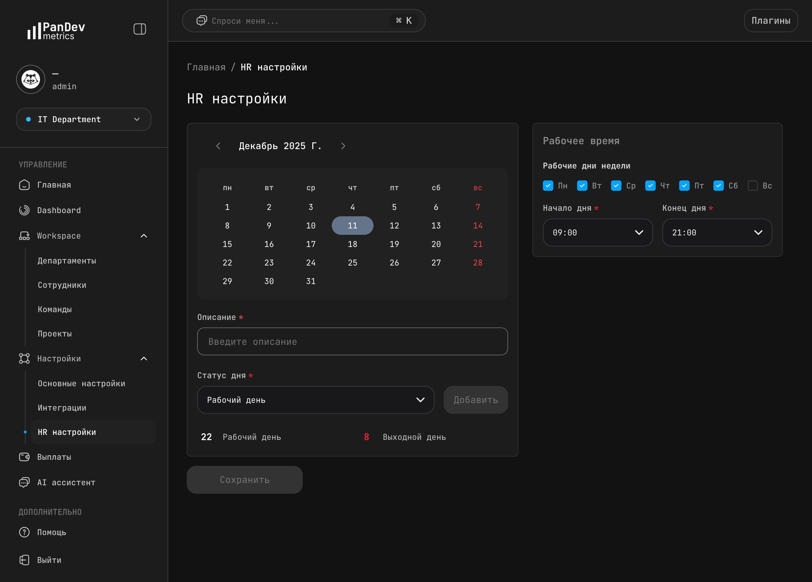Click the Главная breadcrumb link
This screenshot has width=812, height=582.
206,67
